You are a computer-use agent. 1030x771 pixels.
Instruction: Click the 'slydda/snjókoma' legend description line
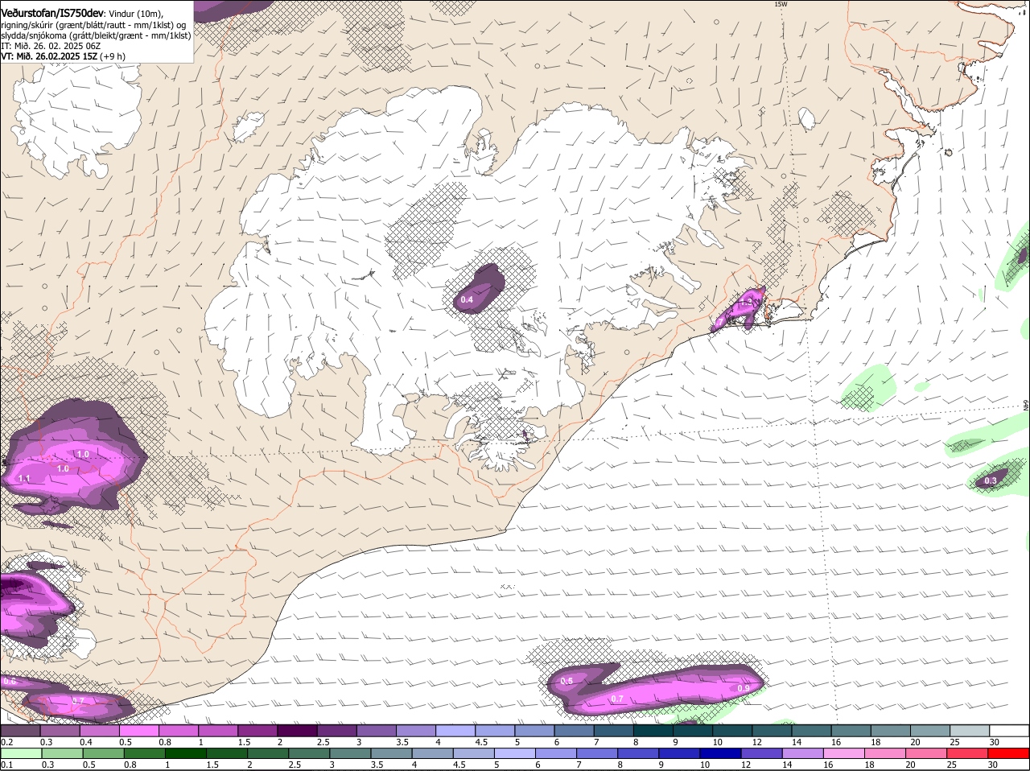pos(96,35)
